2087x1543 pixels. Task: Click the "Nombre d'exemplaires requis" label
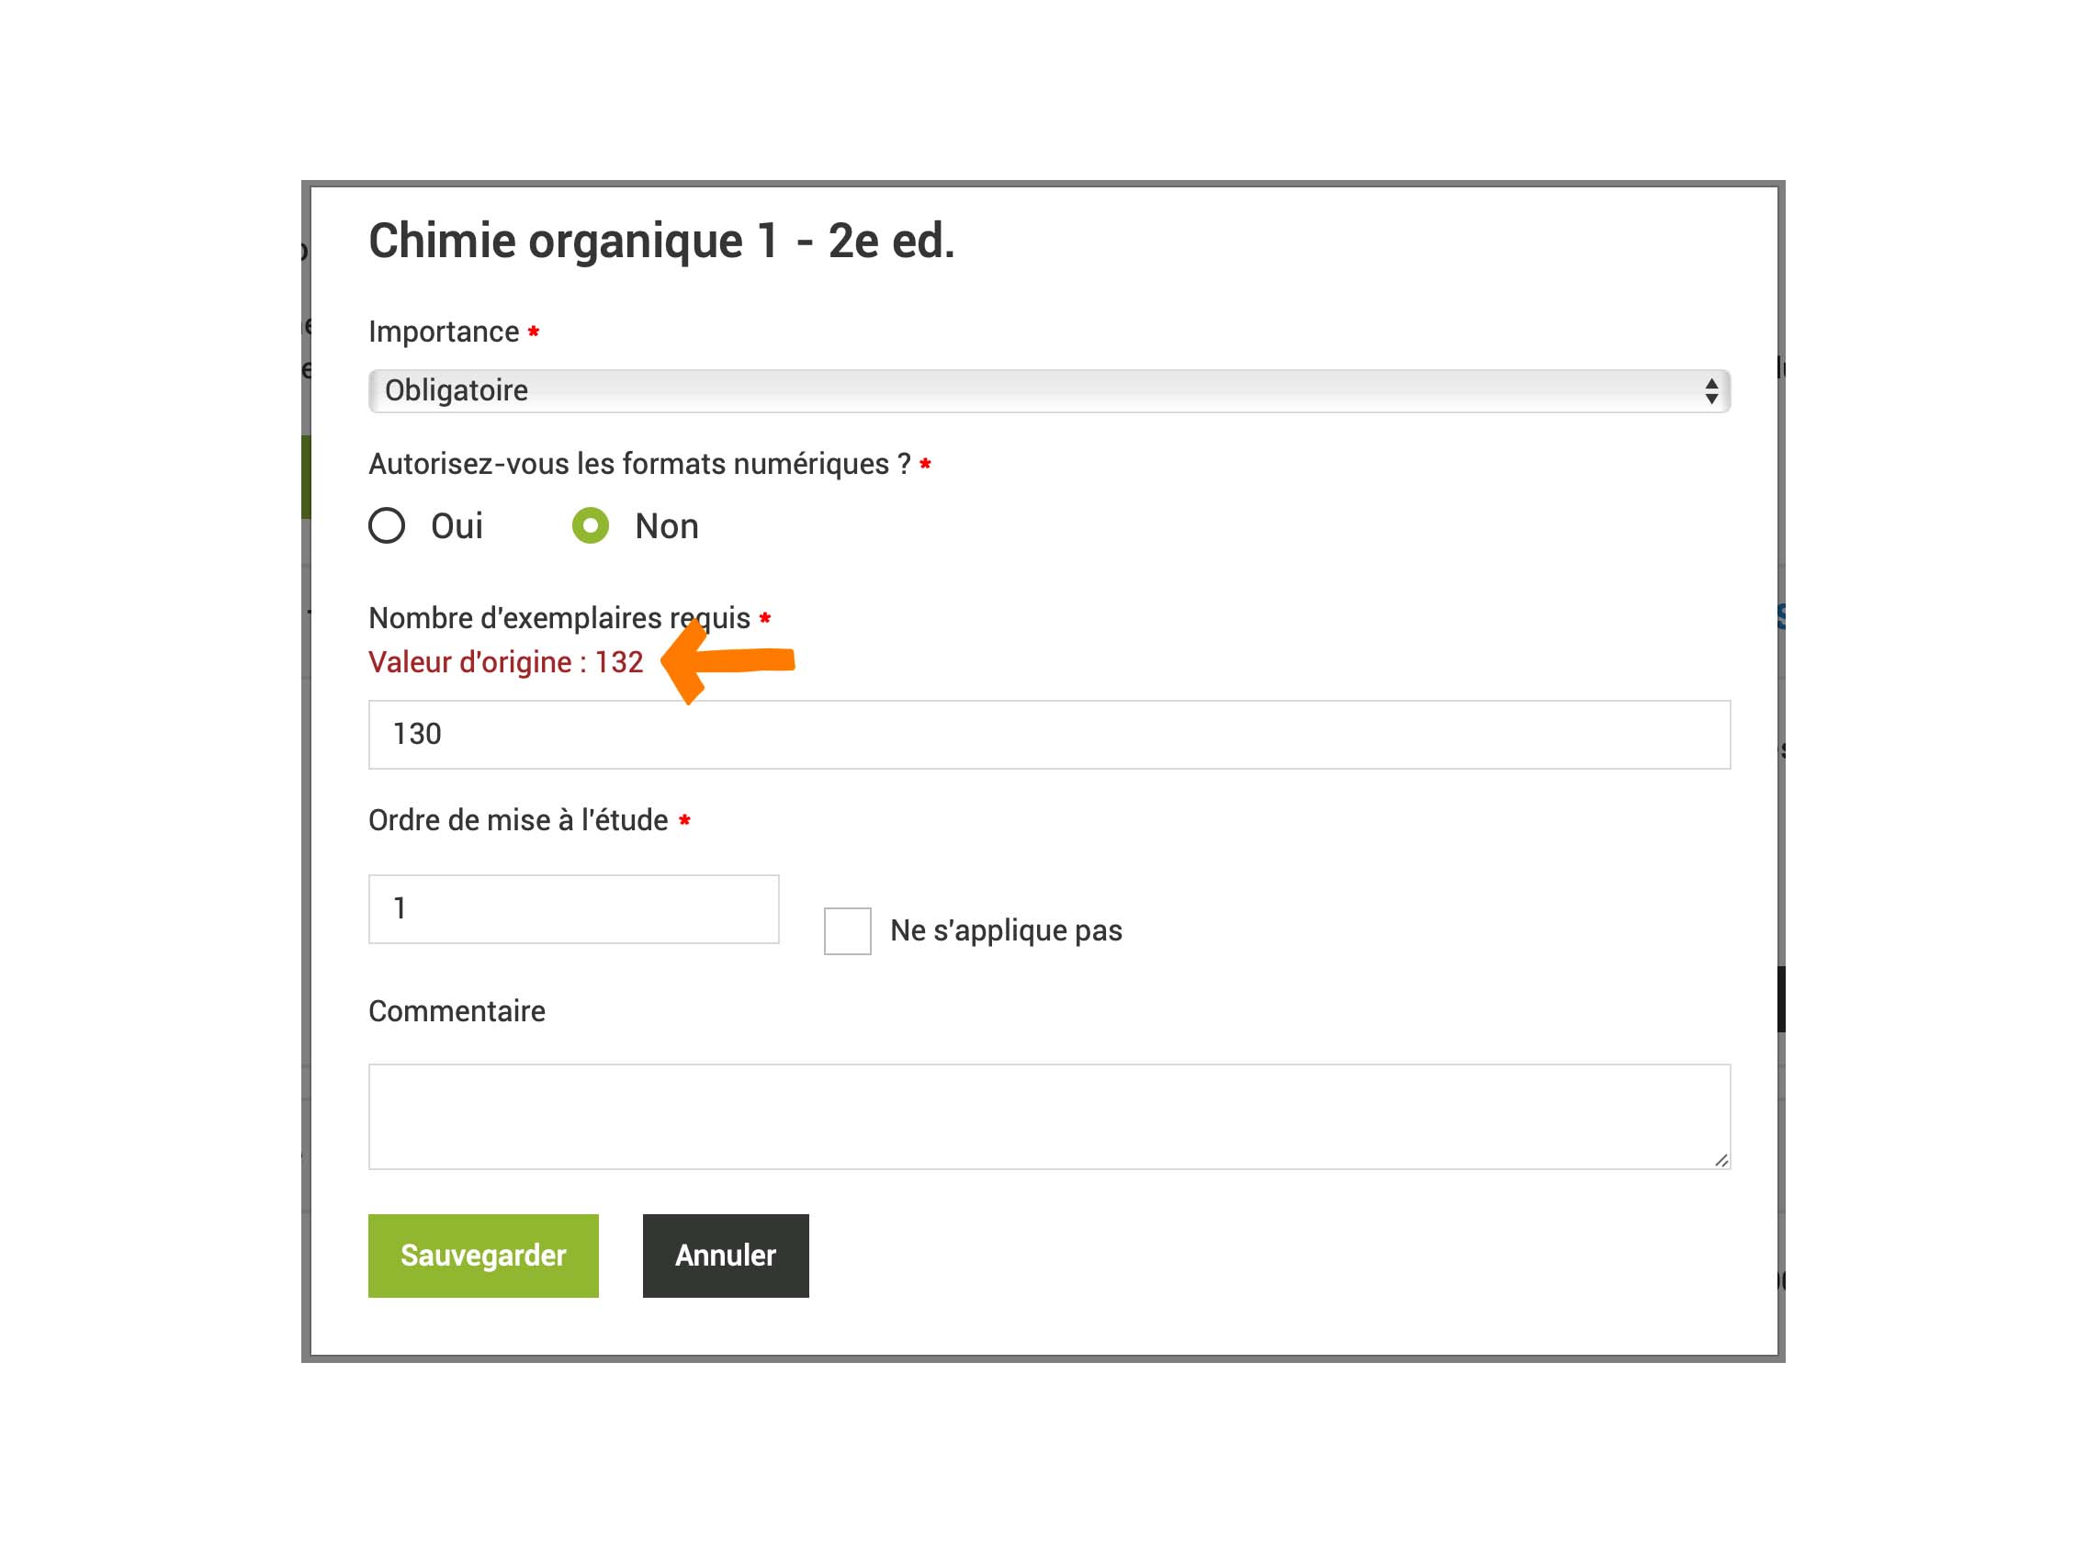[558, 618]
